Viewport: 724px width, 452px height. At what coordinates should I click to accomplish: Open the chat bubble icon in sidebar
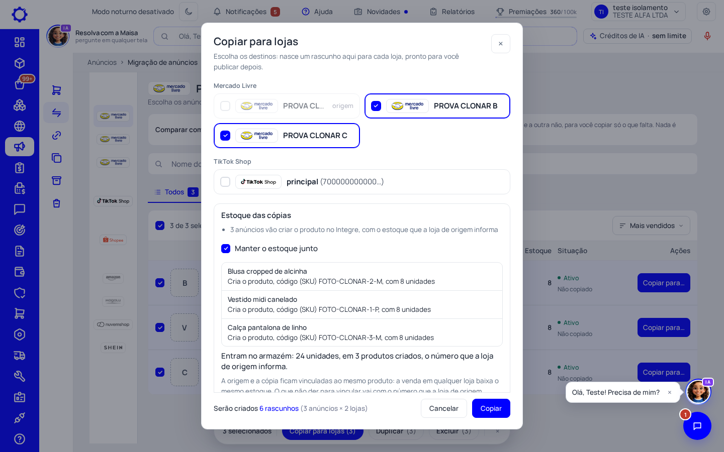[20, 209]
